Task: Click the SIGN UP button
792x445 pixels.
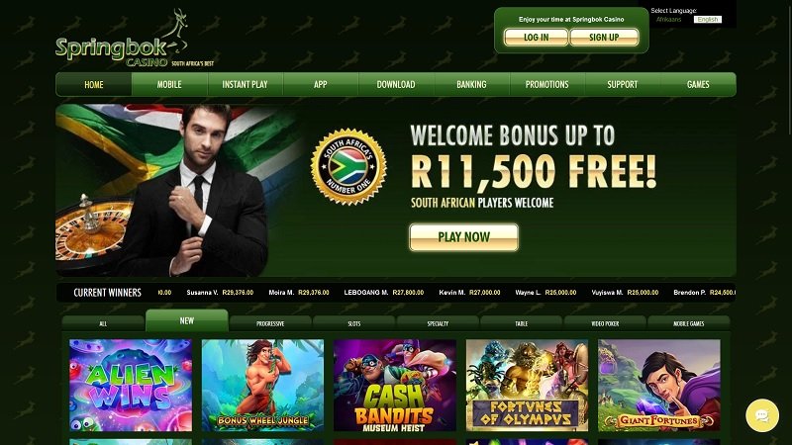Action: click(x=604, y=38)
